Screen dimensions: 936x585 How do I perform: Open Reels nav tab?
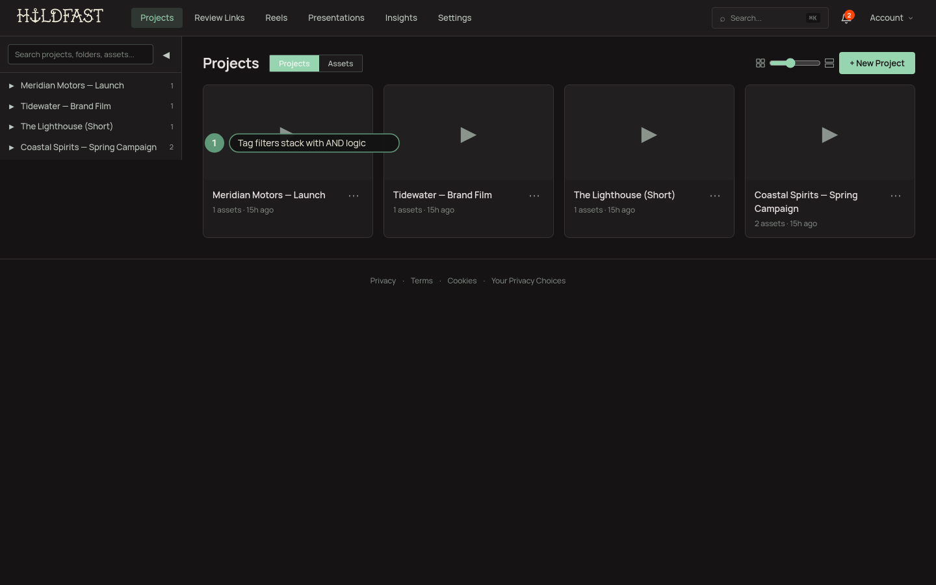point(276,18)
